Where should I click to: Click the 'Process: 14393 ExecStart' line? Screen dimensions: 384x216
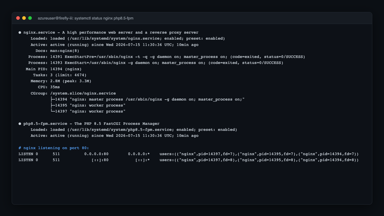(156, 63)
